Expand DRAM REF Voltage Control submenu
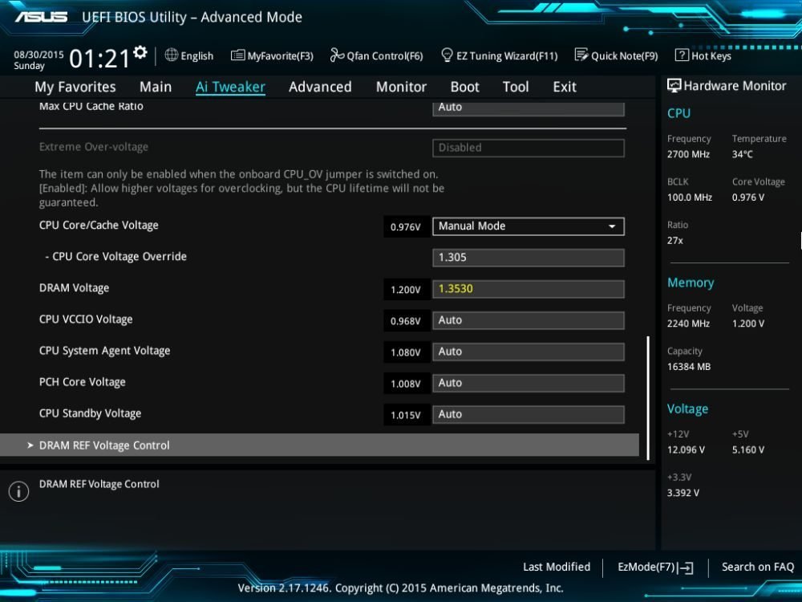The image size is (802, 602). tap(320, 445)
